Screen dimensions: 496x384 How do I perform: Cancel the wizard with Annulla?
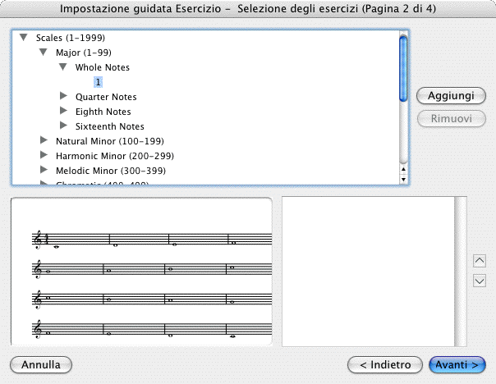(41, 364)
